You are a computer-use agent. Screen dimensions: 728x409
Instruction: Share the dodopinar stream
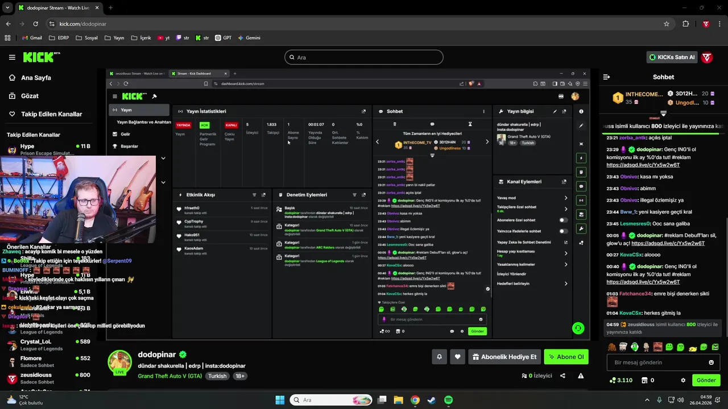(562, 375)
